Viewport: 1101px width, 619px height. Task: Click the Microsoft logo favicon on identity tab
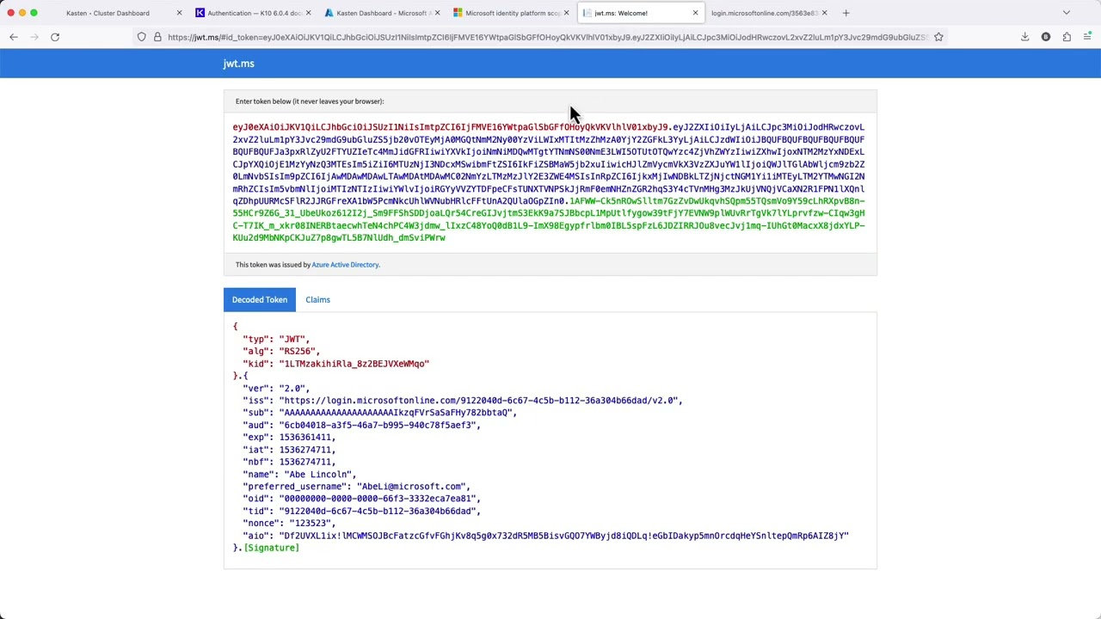[x=458, y=13]
